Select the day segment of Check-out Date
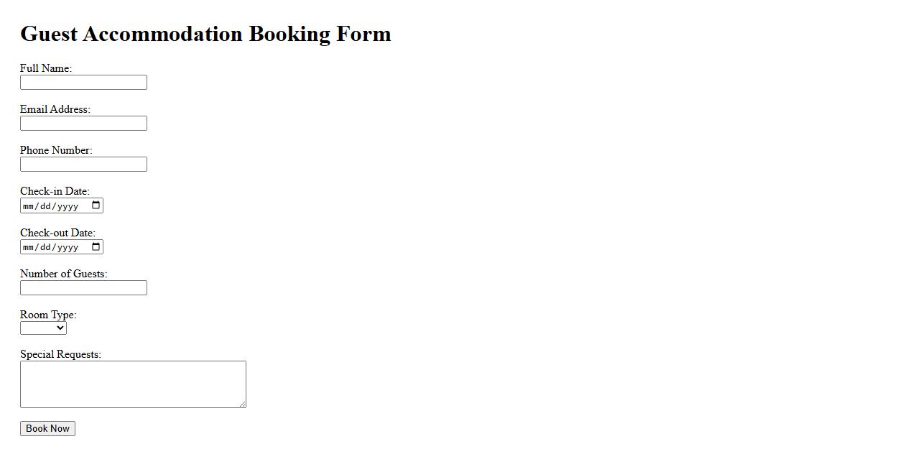This screenshot has height=467, width=918. coord(46,247)
